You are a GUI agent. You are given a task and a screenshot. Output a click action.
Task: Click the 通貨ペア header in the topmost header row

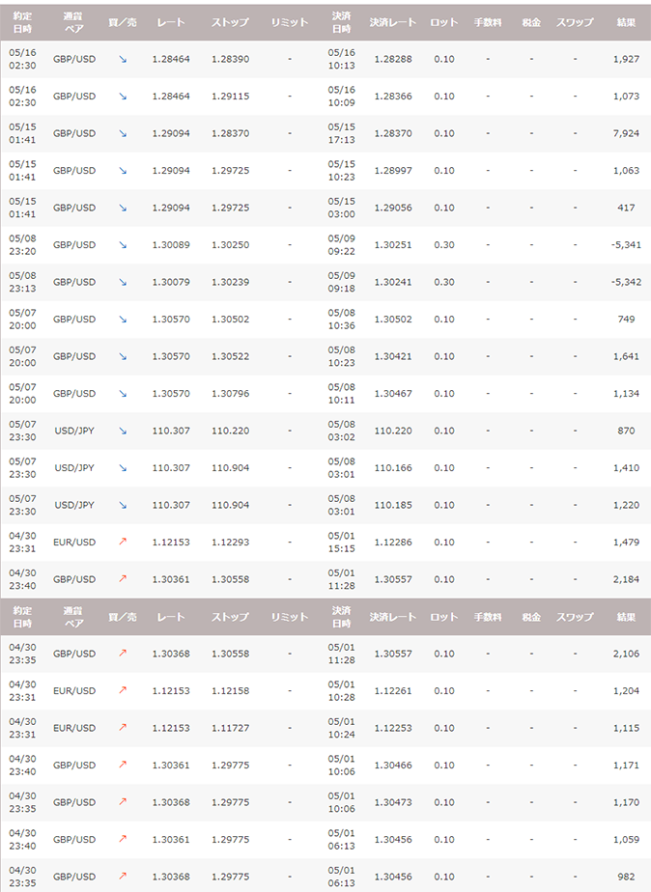73,21
